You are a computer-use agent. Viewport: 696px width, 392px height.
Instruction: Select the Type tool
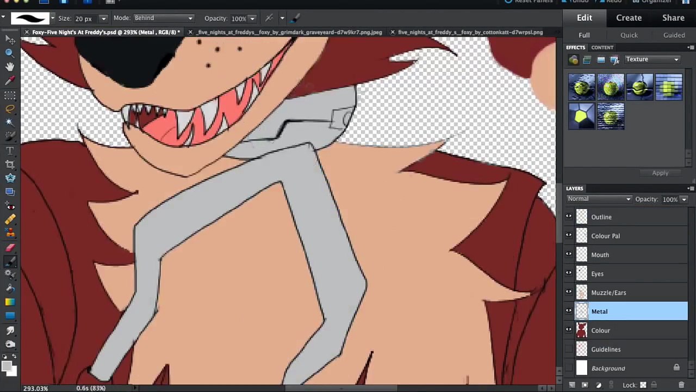tap(10, 150)
